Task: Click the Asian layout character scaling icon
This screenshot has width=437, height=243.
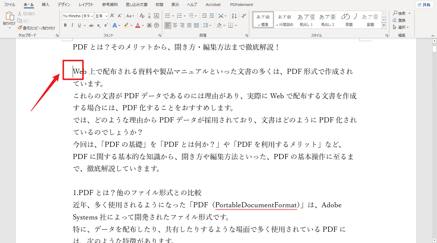Action: click(x=221, y=16)
